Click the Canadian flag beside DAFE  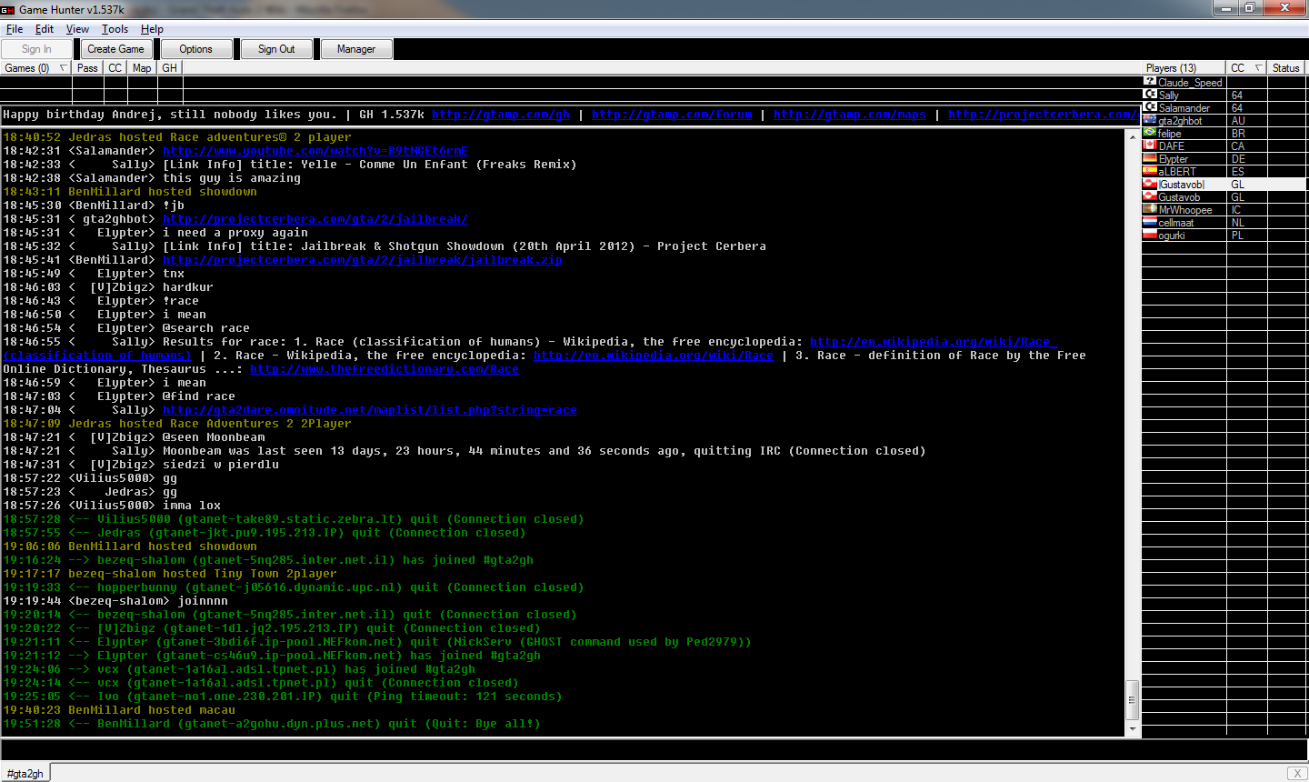(1150, 145)
